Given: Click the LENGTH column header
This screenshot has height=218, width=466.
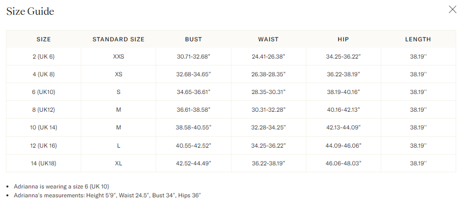Looking at the screenshot, I should (418, 39).
